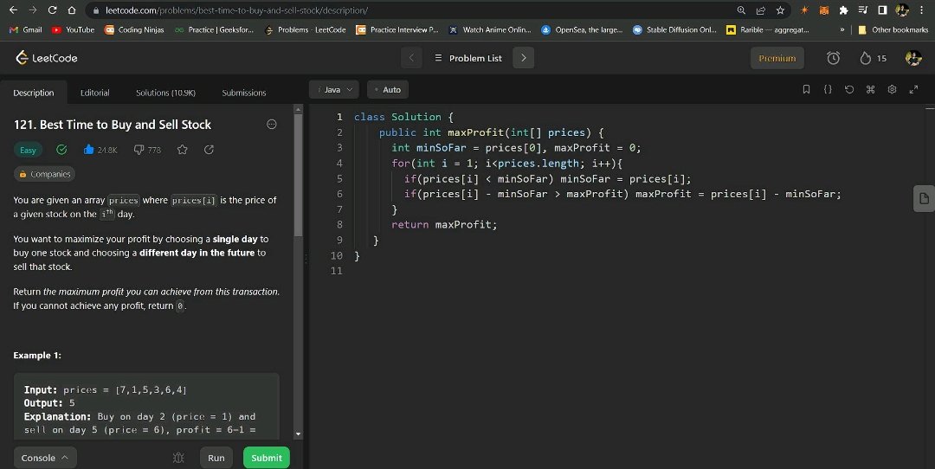
Task: Open notes panel icon on right edge
Action: pyautogui.click(x=924, y=198)
